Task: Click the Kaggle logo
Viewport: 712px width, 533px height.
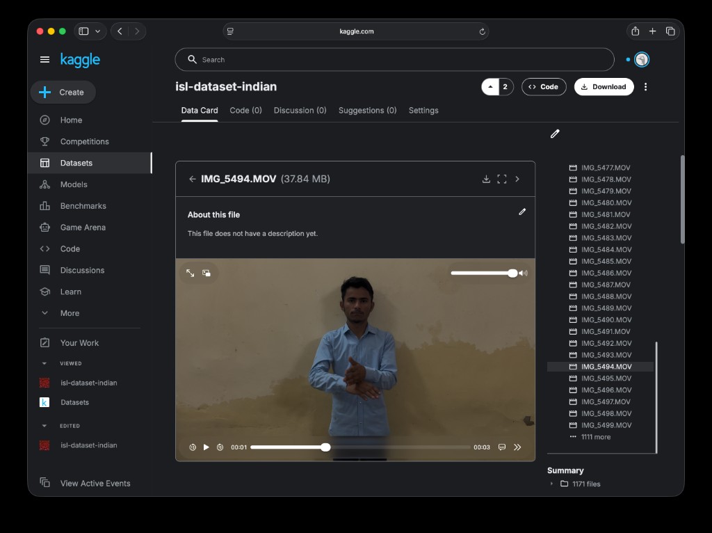Action: (x=81, y=60)
